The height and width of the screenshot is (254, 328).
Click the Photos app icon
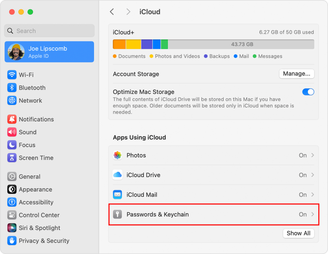tap(117, 155)
